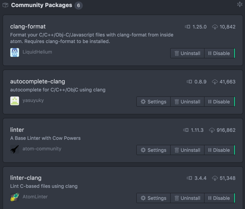Disable the clang-format package
This screenshot has width=245, height=209.
click(x=219, y=53)
